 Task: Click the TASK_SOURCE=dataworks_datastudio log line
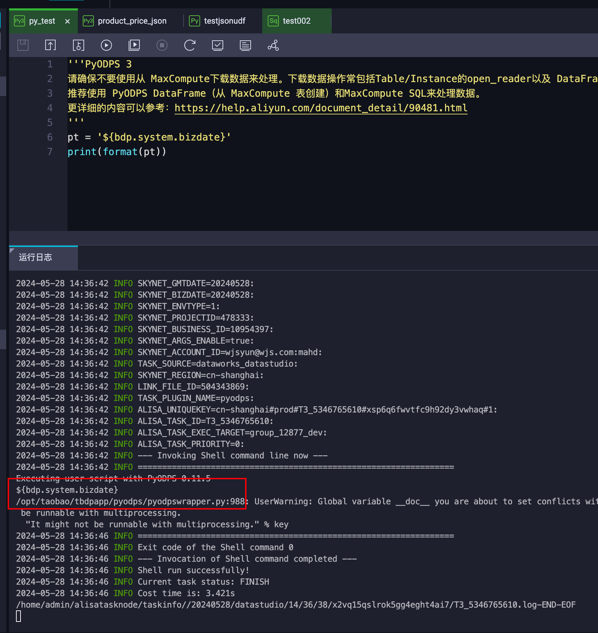(157, 364)
